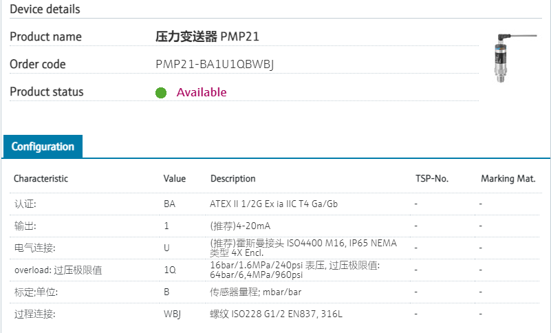Click the BA value cell
The width and height of the screenshot is (551, 333).
pos(169,204)
